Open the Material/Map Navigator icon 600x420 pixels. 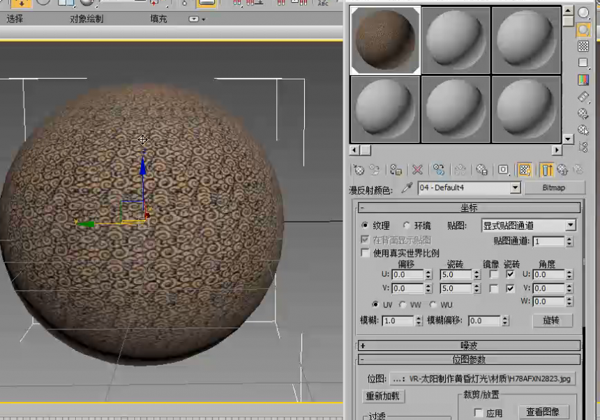point(583,147)
